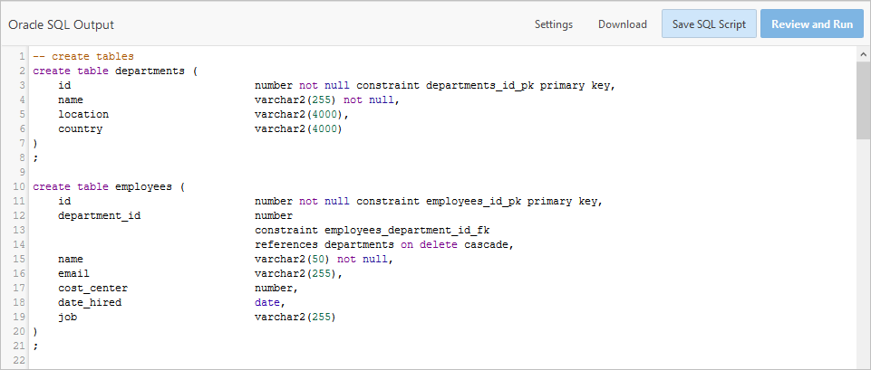Click the 'country' column name
871x370 pixels.
(80, 128)
